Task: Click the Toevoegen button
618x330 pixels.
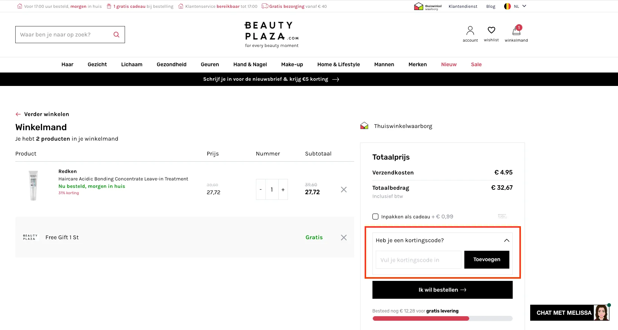Action: point(487,260)
